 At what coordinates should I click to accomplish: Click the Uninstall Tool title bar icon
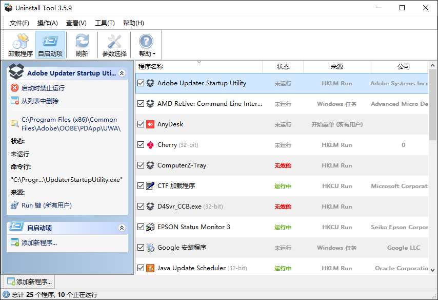pyautogui.click(x=8, y=8)
